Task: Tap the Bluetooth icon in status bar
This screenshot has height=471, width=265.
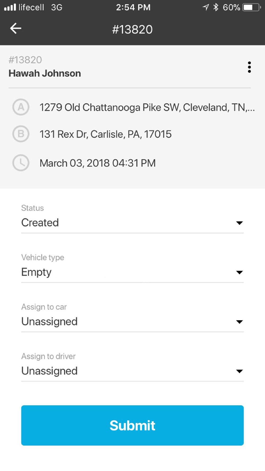Action: pos(216,7)
